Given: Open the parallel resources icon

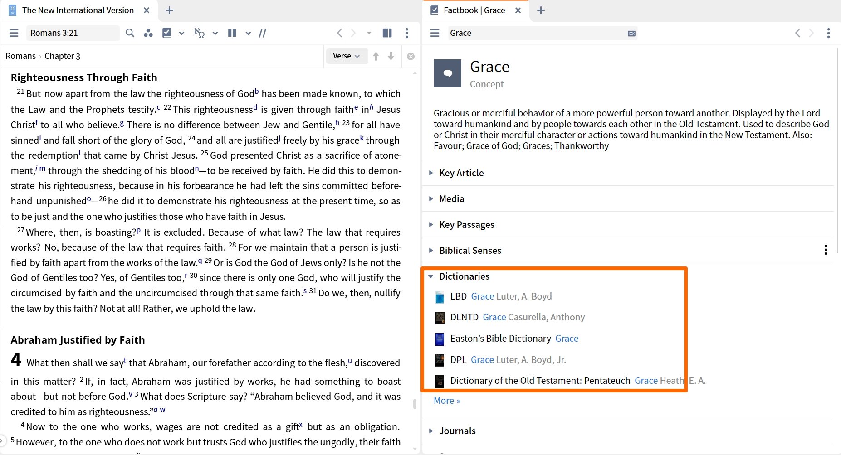Looking at the screenshot, I should pyautogui.click(x=148, y=33).
